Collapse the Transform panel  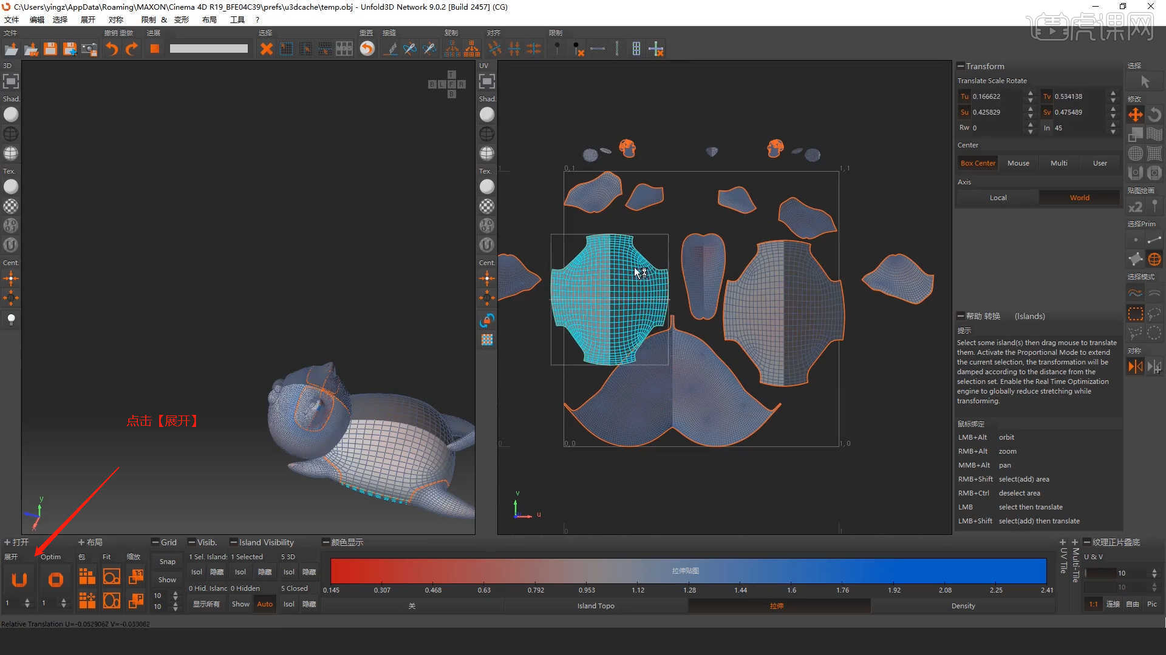click(961, 66)
